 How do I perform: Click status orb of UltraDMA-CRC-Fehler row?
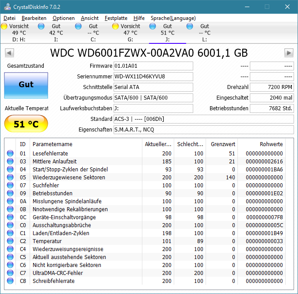(10, 273)
